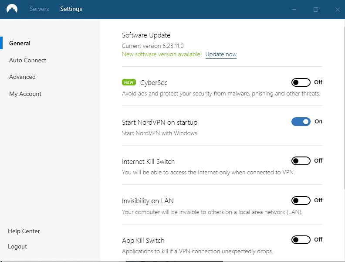The width and height of the screenshot is (345, 262).
Task: Go to Advanced settings
Action: click(22, 77)
